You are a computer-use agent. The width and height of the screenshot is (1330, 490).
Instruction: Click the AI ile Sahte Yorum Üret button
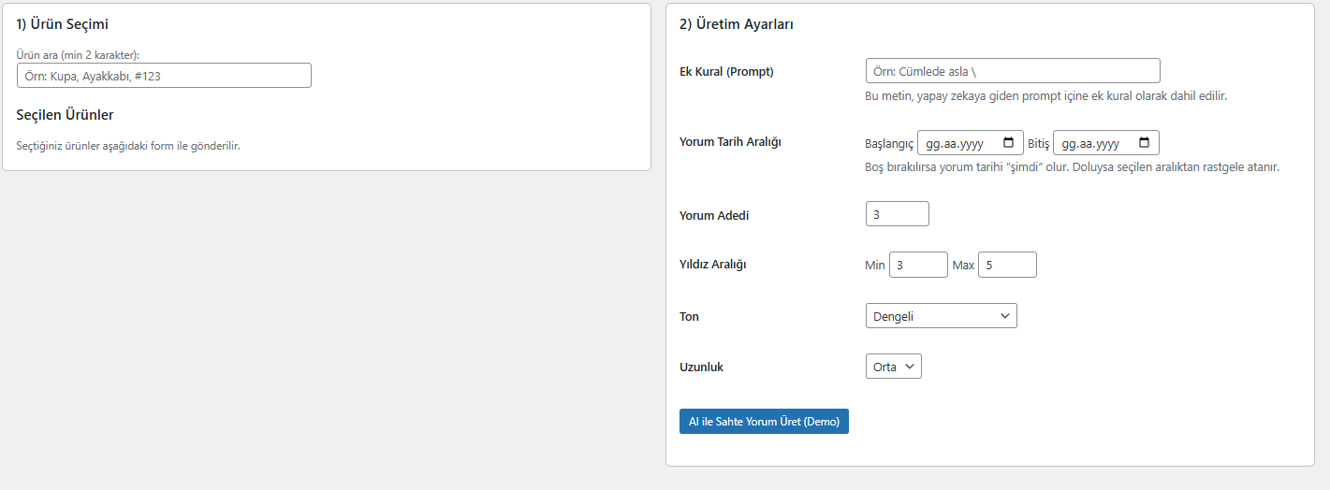click(x=764, y=422)
